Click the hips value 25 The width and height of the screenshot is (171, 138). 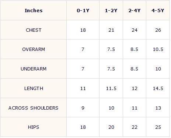click(x=158, y=127)
